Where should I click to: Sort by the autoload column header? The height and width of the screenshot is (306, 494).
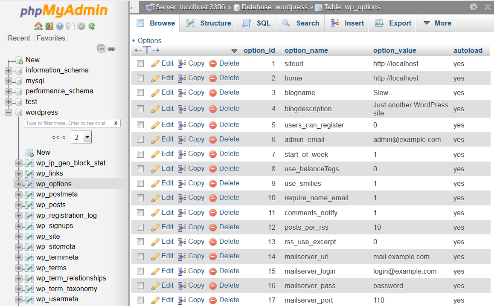point(468,51)
